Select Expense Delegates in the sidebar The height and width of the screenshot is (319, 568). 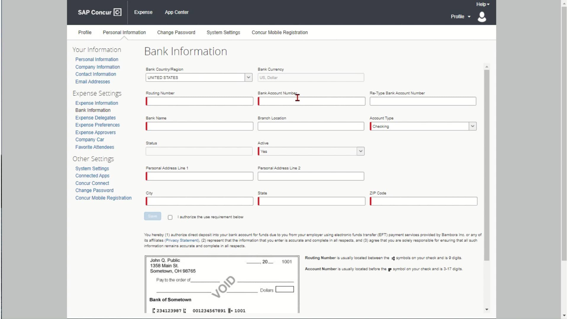pyautogui.click(x=95, y=118)
